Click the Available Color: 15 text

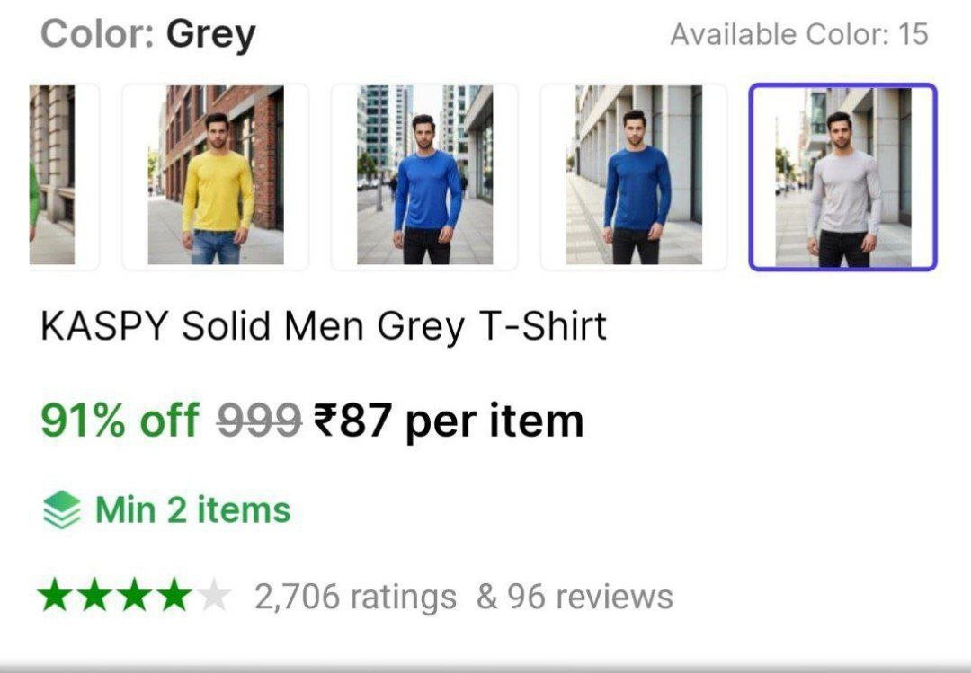(x=798, y=35)
